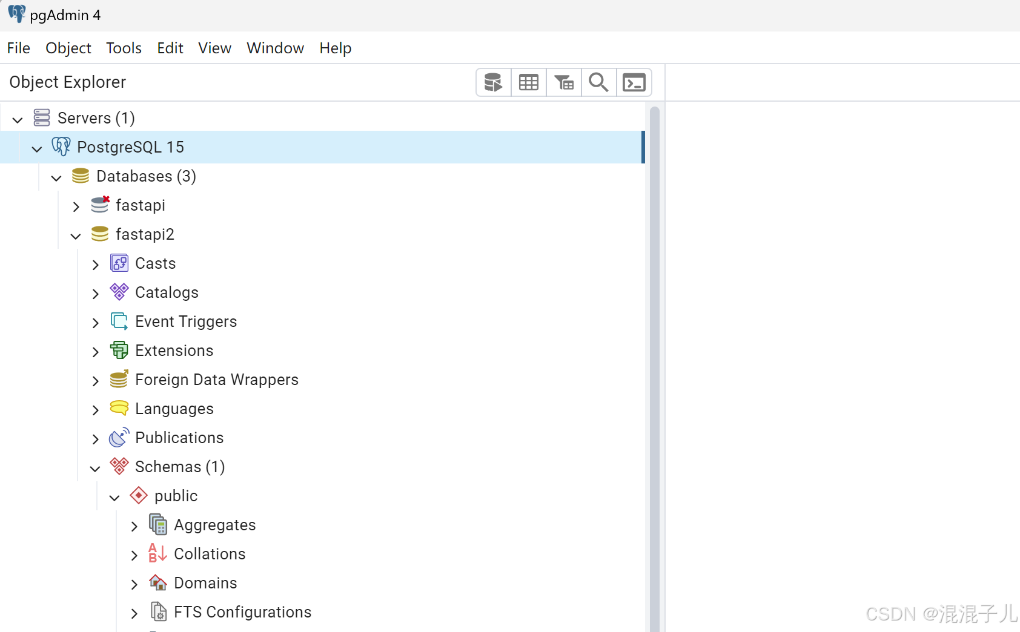
Task: Expand the Foreign Data Wrappers node
Action: tap(95, 381)
